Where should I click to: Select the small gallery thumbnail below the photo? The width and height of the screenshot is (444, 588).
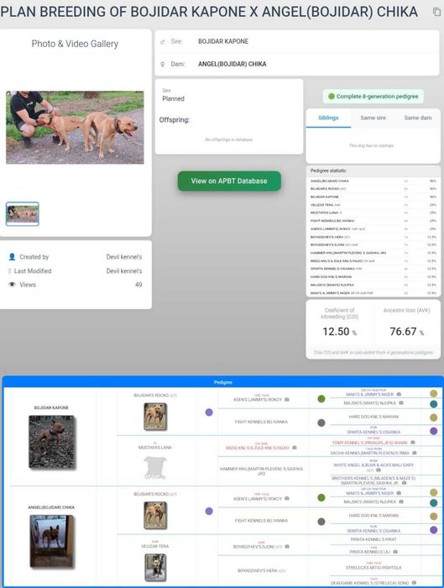(23, 213)
